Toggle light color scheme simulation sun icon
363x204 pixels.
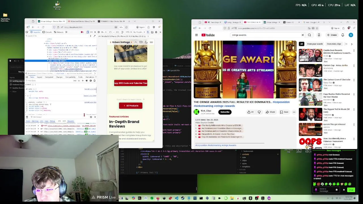pyautogui.click(x=87, y=81)
